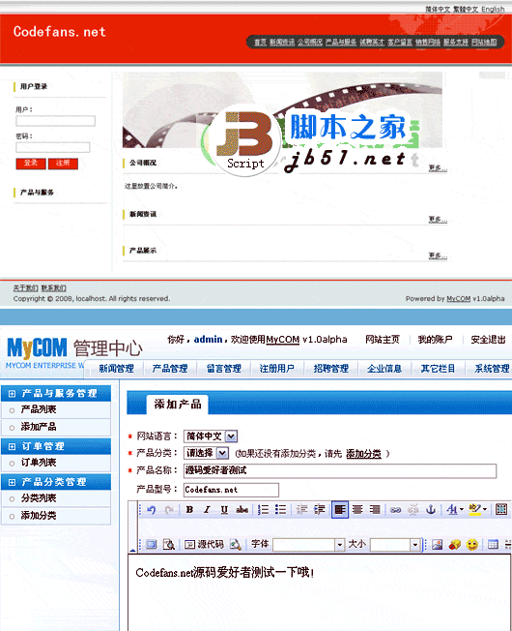Image resolution: width=512 pixels, height=631 pixels.
Task: Collapse 订单管理 sidebar section
Action: point(12,446)
